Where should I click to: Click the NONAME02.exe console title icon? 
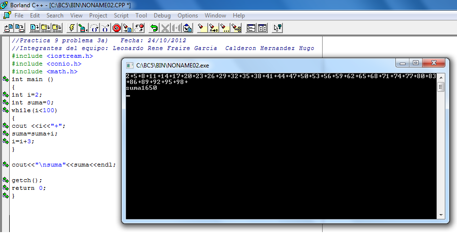click(x=130, y=66)
